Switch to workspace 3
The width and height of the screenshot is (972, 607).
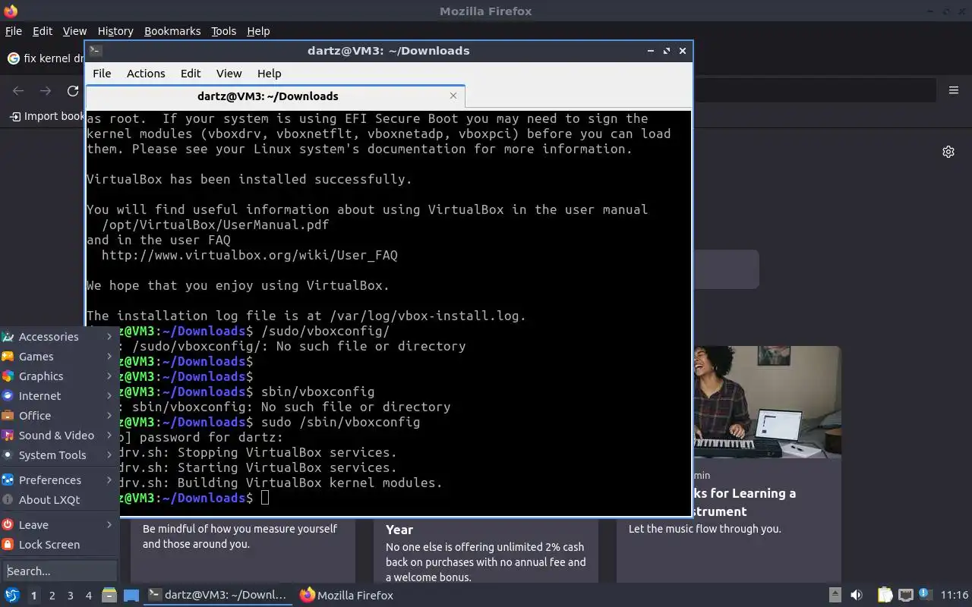point(70,596)
